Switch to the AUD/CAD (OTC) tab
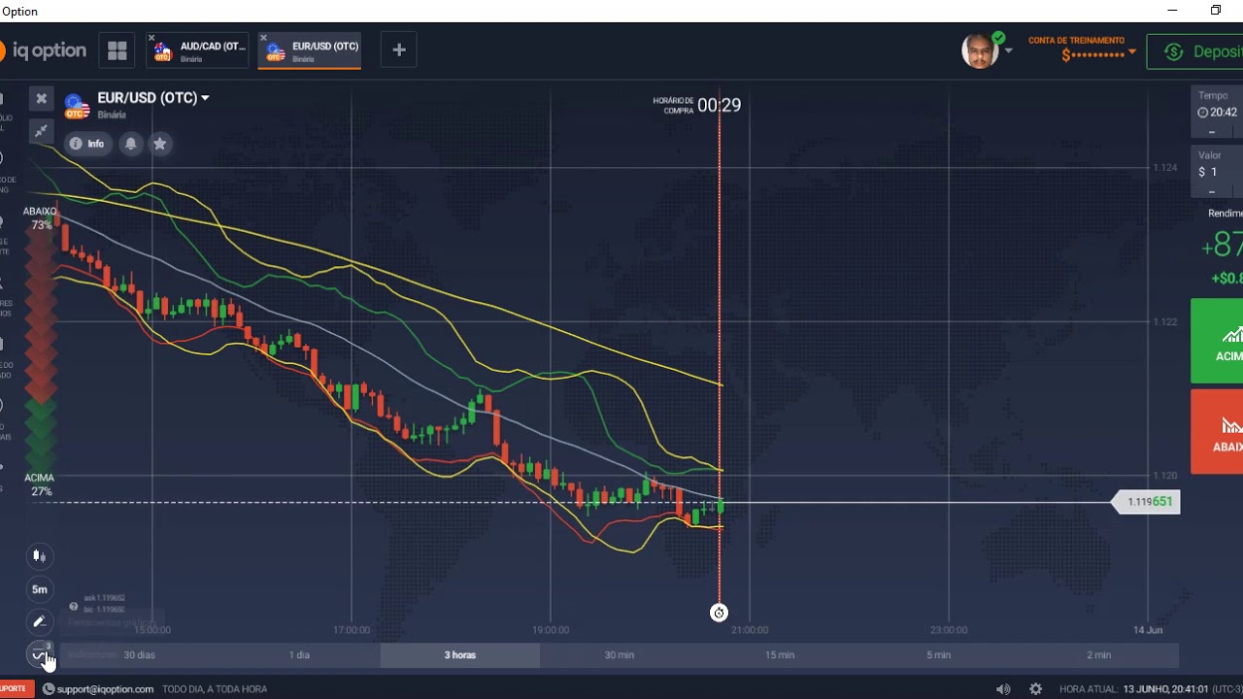Image resolution: width=1243 pixels, height=699 pixels. pyautogui.click(x=199, y=51)
